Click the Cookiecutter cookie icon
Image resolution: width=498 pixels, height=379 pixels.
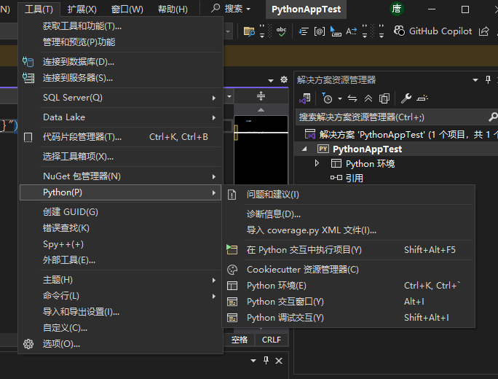(232, 270)
